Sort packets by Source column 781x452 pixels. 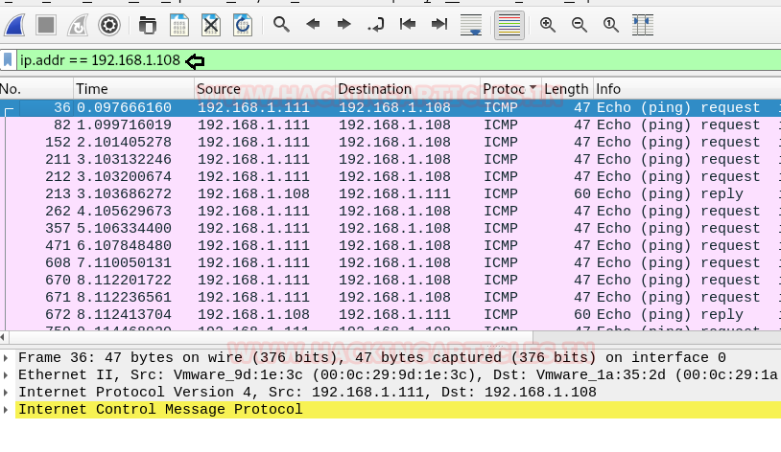[265, 89]
